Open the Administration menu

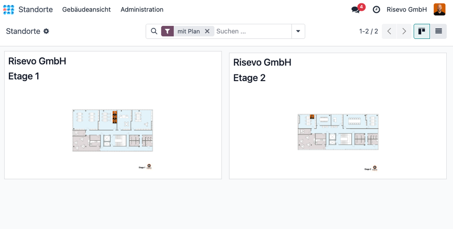[142, 9]
